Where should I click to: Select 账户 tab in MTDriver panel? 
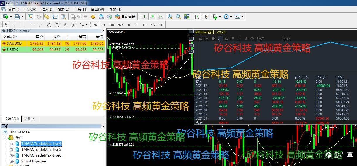click(261, 38)
